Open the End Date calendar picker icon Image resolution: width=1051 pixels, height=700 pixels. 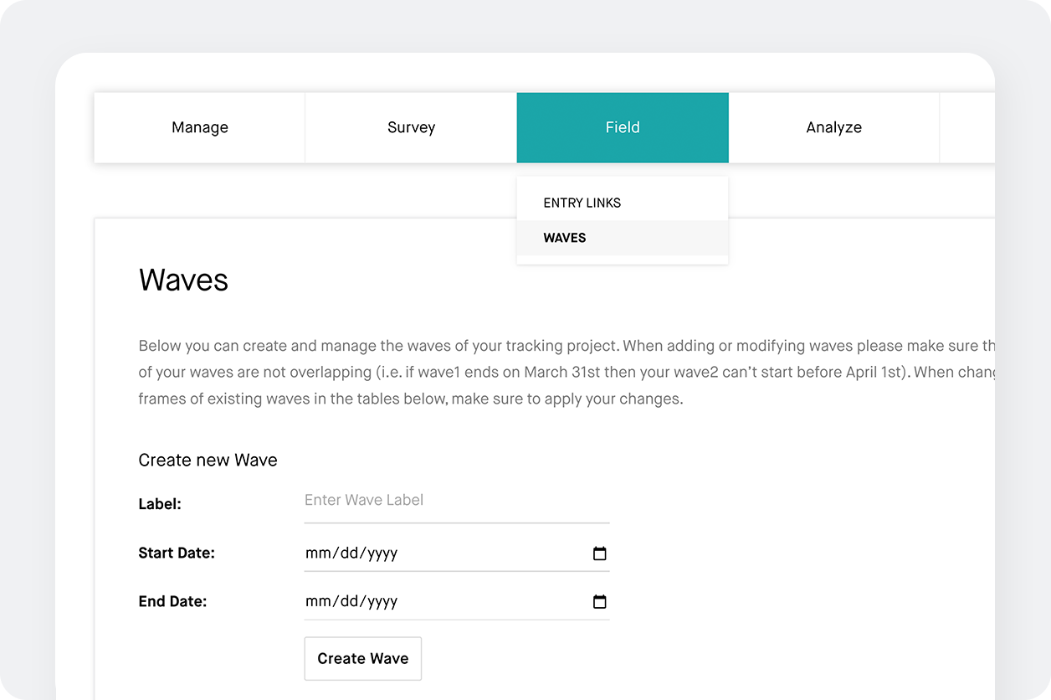pyautogui.click(x=599, y=602)
